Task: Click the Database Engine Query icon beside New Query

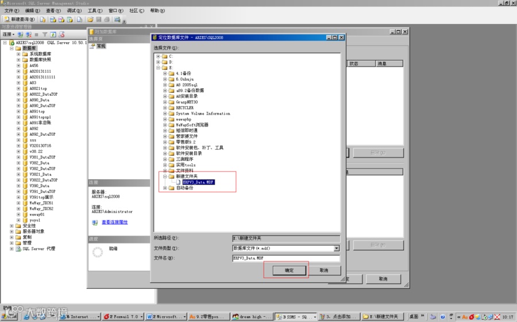Action: 43,19
